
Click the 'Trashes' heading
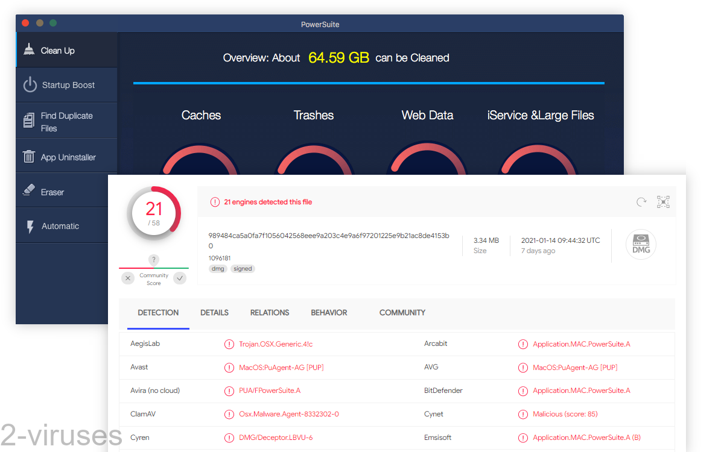pos(314,115)
